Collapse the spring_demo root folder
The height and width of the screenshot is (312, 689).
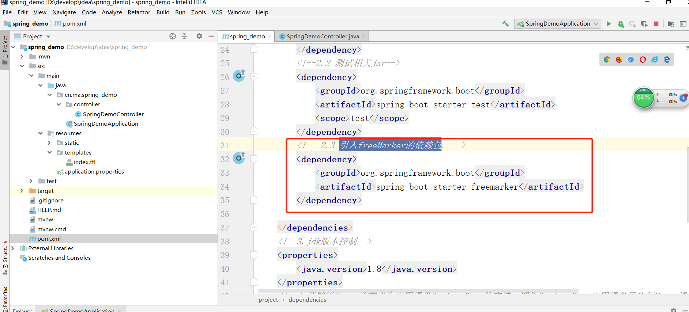(13, 47)
